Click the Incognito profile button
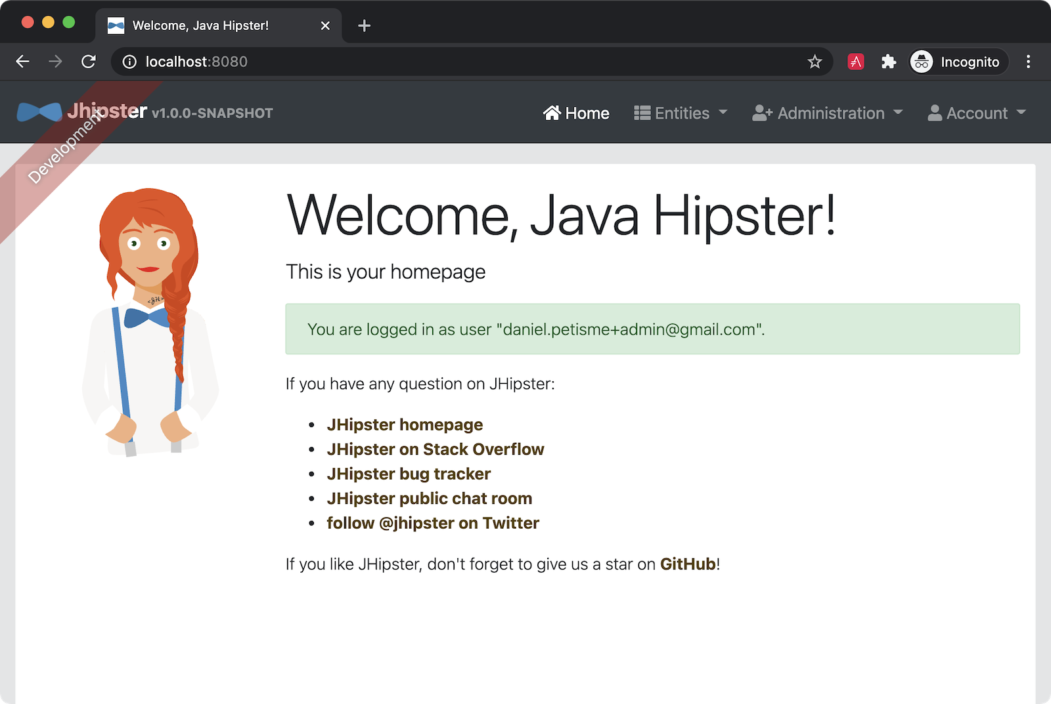This screenshot has height=704, width=1051. [x=958, y=62]
